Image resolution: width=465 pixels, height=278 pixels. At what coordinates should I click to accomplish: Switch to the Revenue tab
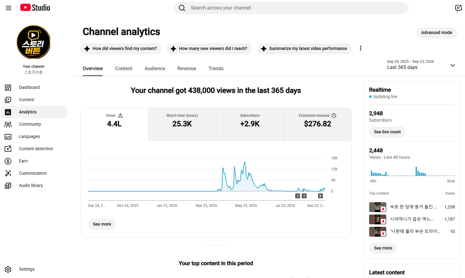coord(187,69)
